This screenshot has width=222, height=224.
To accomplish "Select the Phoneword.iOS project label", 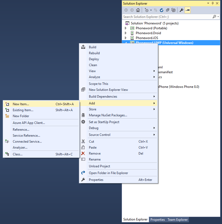I will coord(147,38).
